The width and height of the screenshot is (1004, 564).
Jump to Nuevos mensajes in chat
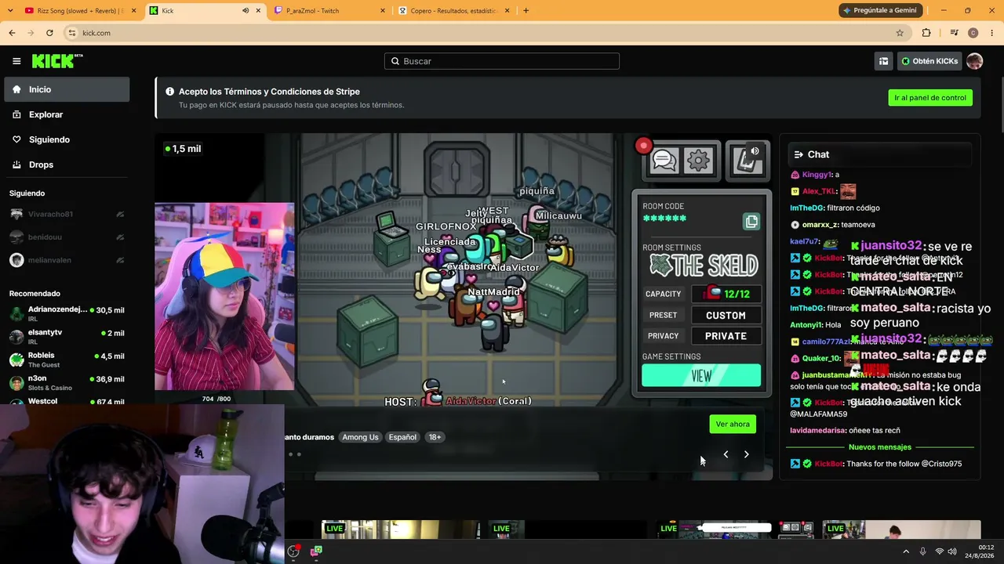tap(880, 447)
